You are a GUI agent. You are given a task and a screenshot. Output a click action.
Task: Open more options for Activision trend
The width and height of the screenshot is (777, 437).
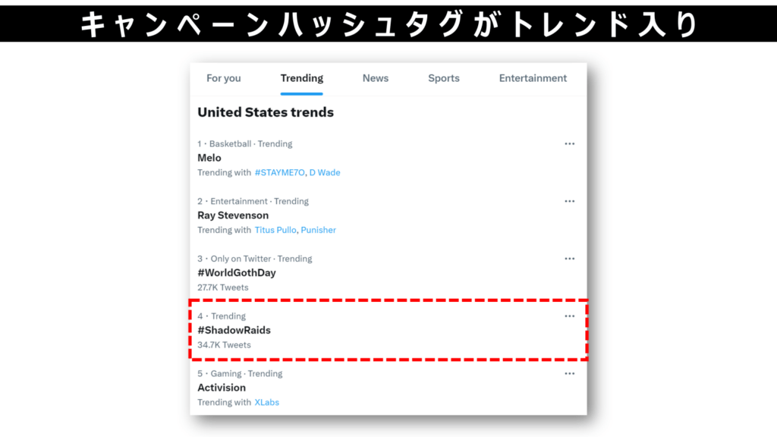point(569,373)
